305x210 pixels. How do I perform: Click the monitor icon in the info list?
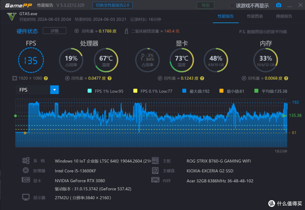point(26,197)
